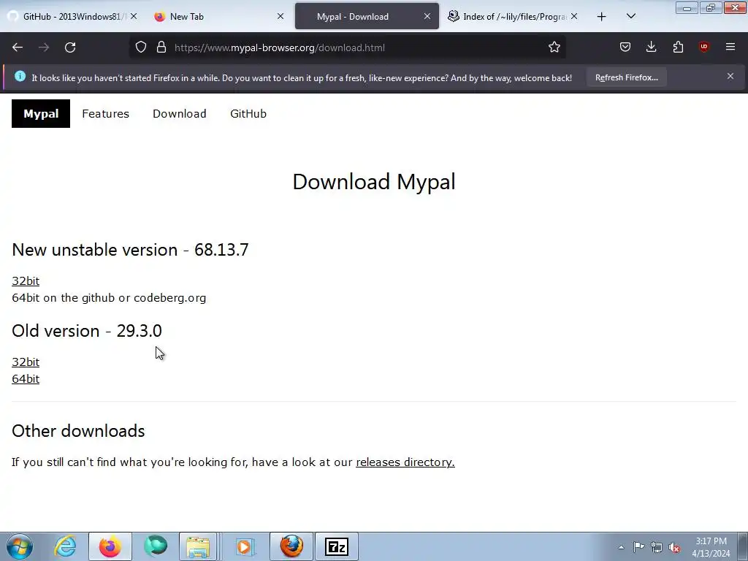Viewport: 748px width, 561px height.
Task: Click the Show desktop strip
Action: pos(742,546)
